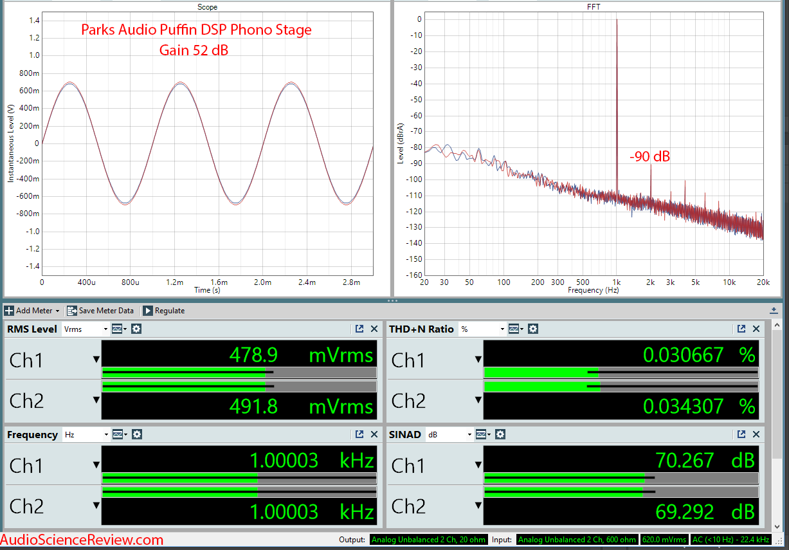This screenshot has width=789, height=550.
Task: Click the THD+N Ratio meter title
Action: click(421, 329)
